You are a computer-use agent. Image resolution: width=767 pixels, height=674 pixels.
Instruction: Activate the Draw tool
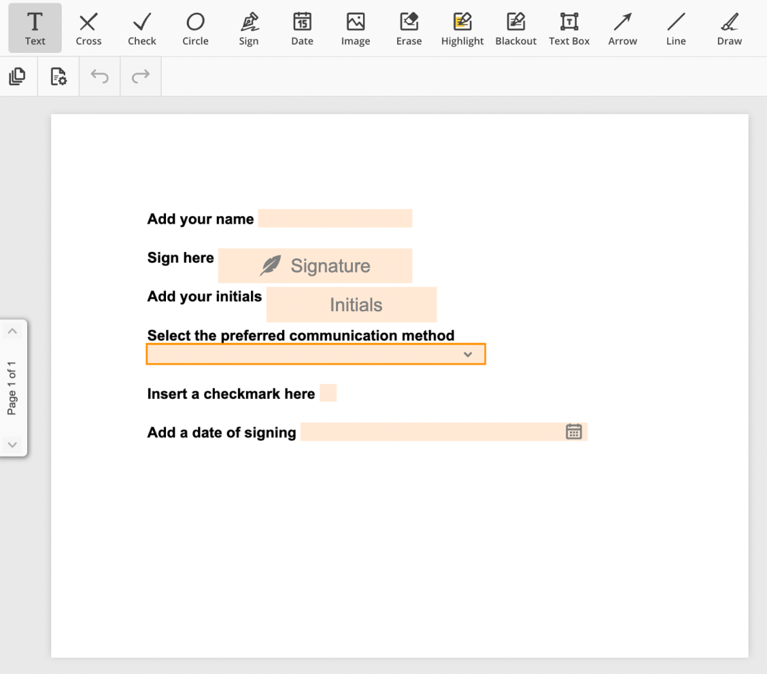pos(728,27)
